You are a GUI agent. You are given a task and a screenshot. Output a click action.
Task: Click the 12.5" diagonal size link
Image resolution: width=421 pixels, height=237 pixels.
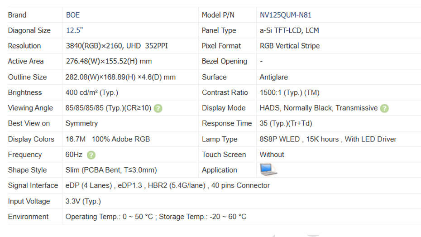pyautogui.click(x=74, y=30)
